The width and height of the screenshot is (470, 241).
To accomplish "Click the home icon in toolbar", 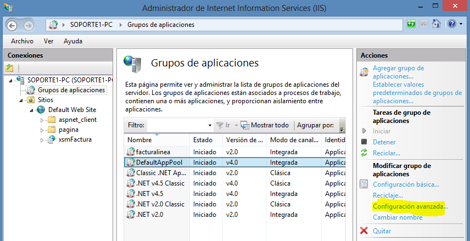I will 437,24.
